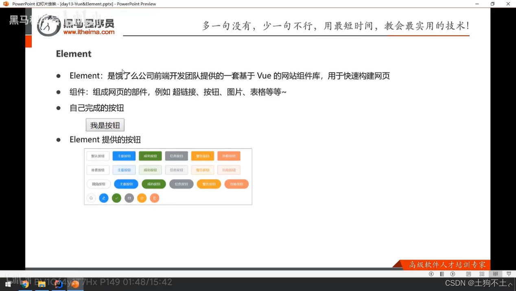Click the slide zoom icon in the status bar
This screenshot has height=291, width=516.
[x=468, y=274]
